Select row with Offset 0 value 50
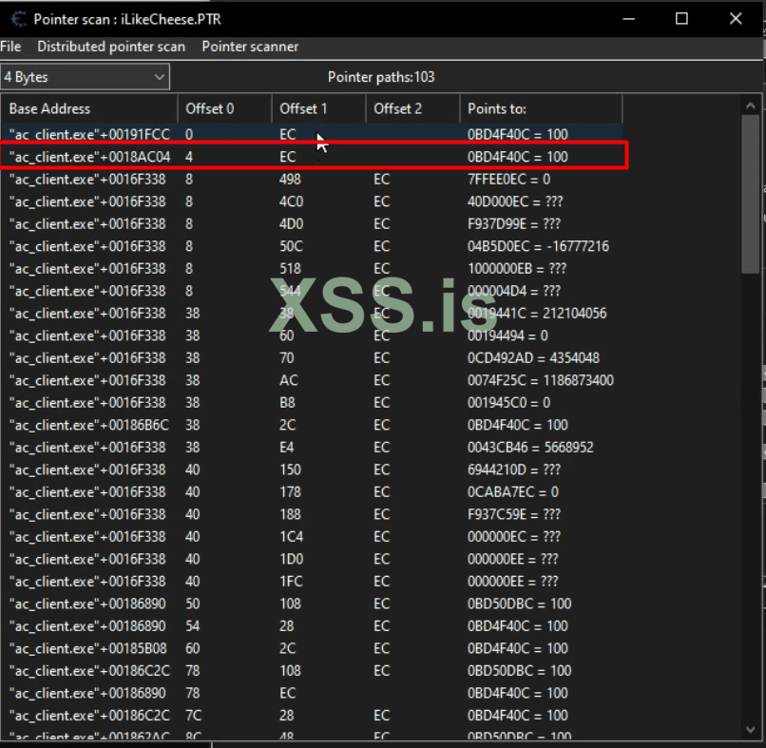The width and height of the screenshot is (766, 748). tap(312, 604)
